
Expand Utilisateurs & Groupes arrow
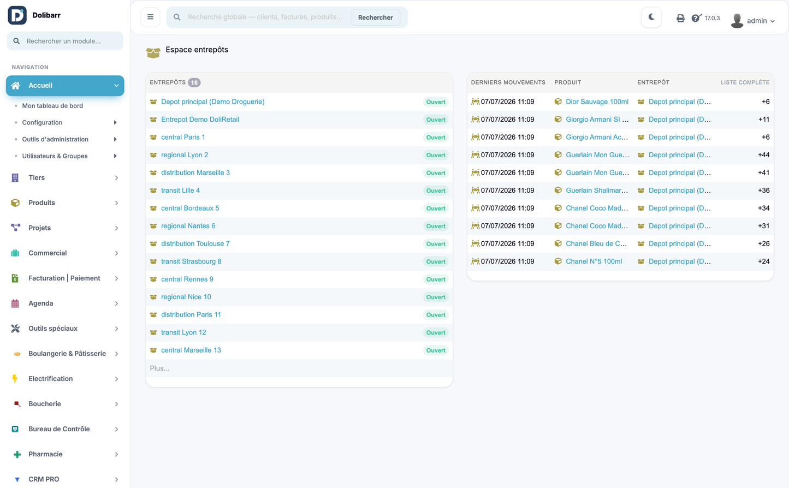pos(115,156)
